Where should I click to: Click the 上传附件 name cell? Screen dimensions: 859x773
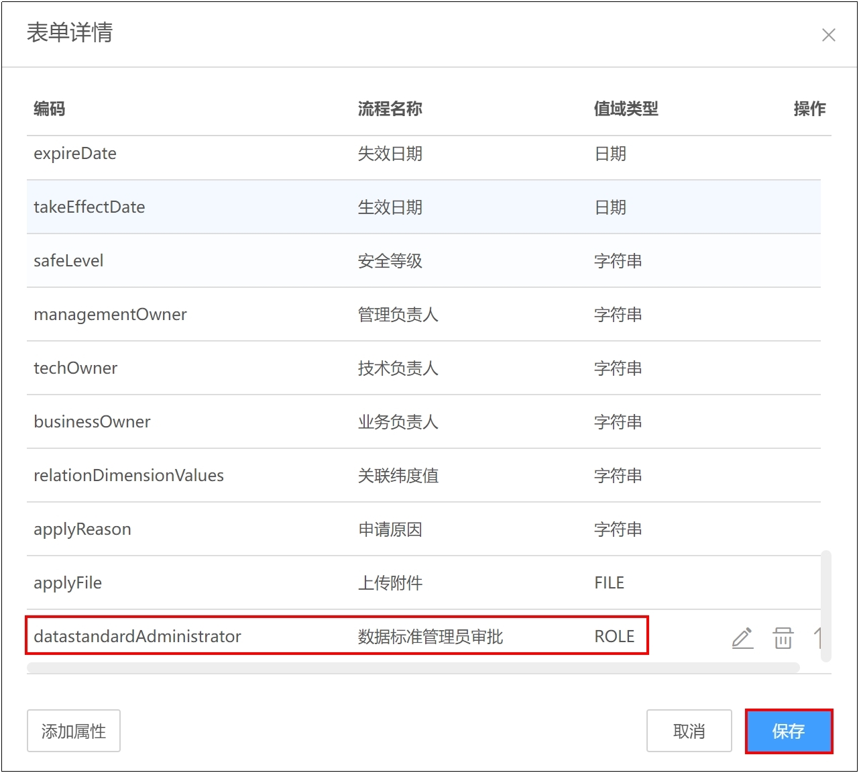tap(390, 583)
